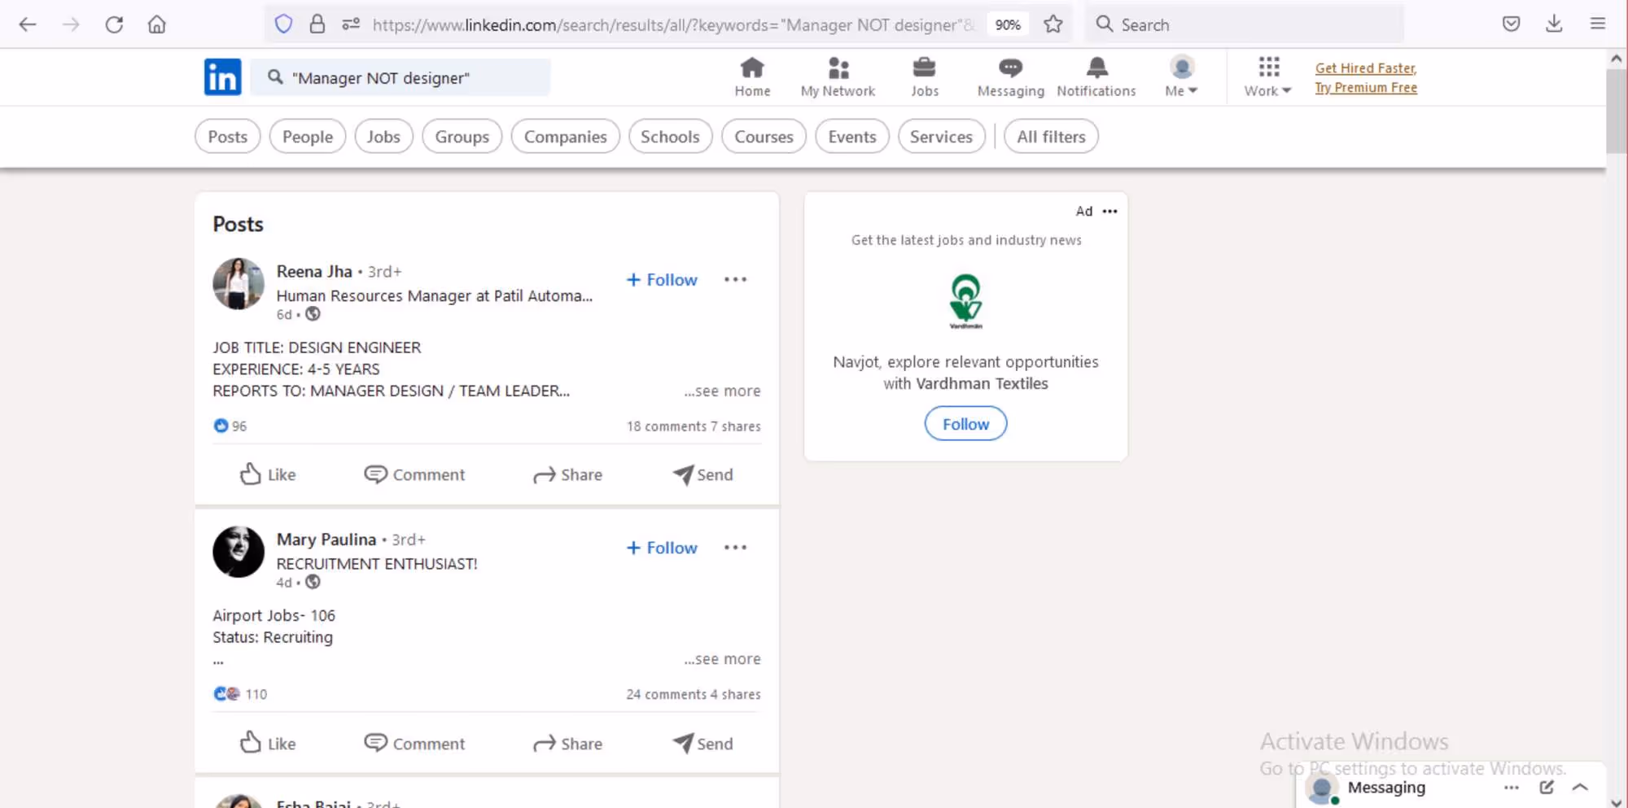Open My Network
This screenshot has width=1628, height=808.
click(838, 76)
